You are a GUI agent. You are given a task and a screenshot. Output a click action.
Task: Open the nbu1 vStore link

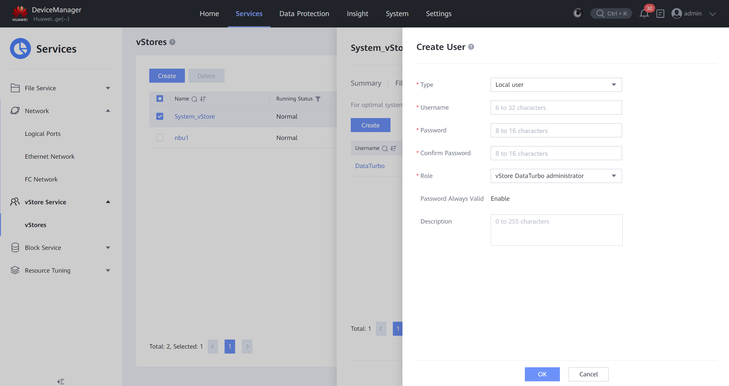click(181, 138)
